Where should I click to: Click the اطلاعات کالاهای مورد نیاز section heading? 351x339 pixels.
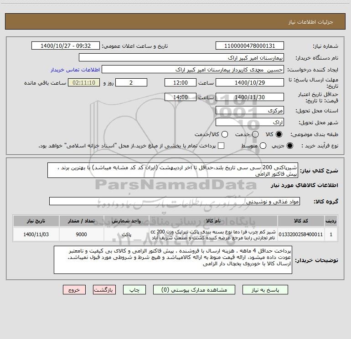click(x=305, y=185)
